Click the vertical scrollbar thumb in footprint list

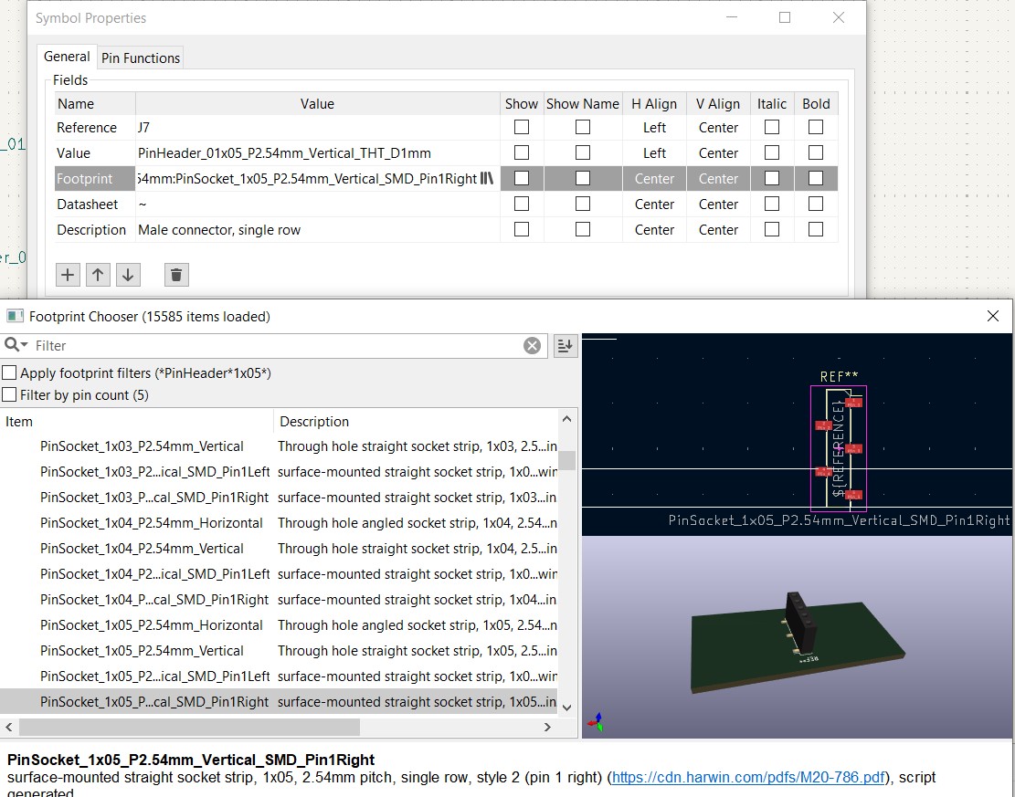pos(567,460)
